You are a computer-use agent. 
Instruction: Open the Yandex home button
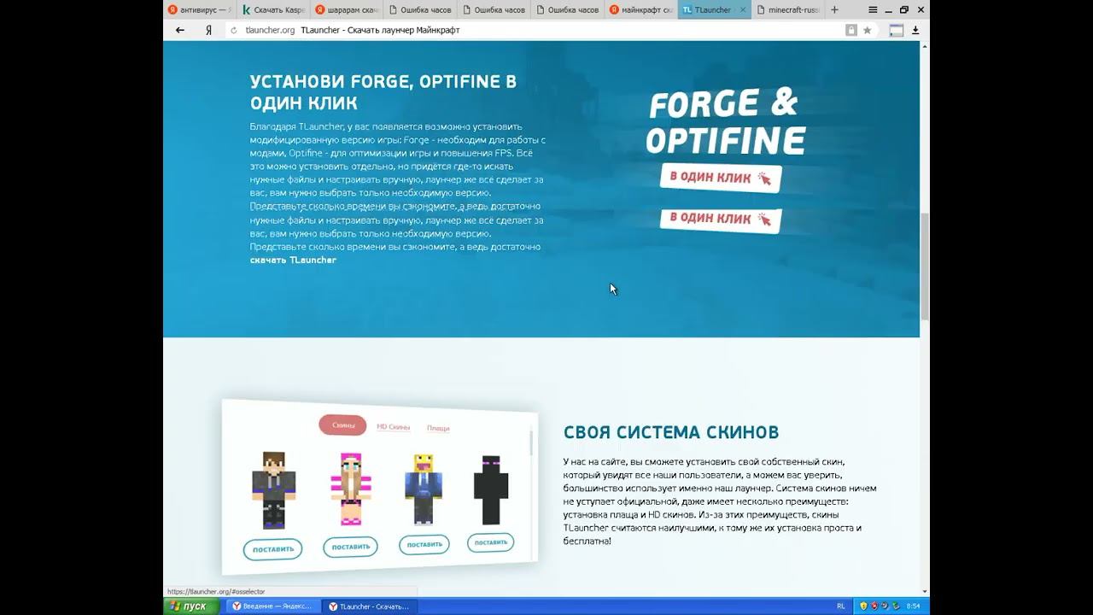(208, 30)
